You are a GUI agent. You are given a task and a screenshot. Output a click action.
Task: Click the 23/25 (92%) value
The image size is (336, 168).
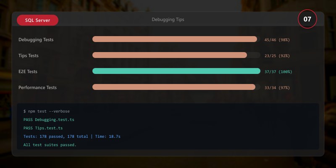pyautogui.click(x=277, y=56)
